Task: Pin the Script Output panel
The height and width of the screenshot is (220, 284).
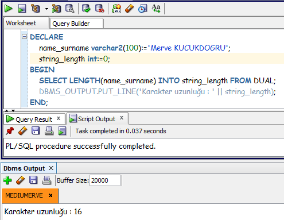Action: [10, 131]
